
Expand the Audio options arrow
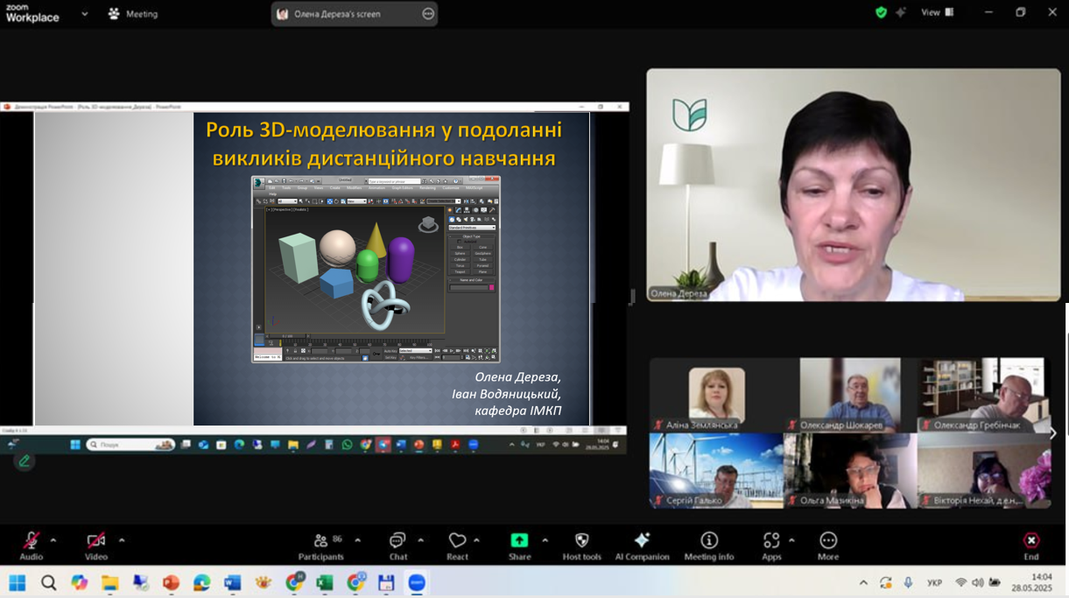(53, 540)
